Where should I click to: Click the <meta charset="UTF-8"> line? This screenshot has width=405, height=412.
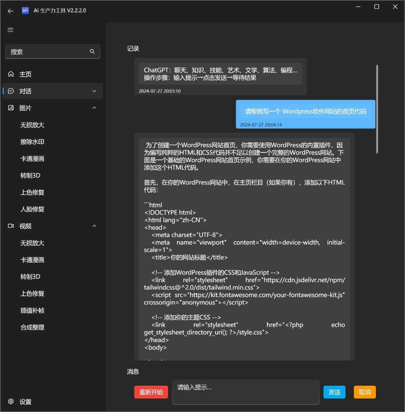[187, 235]
